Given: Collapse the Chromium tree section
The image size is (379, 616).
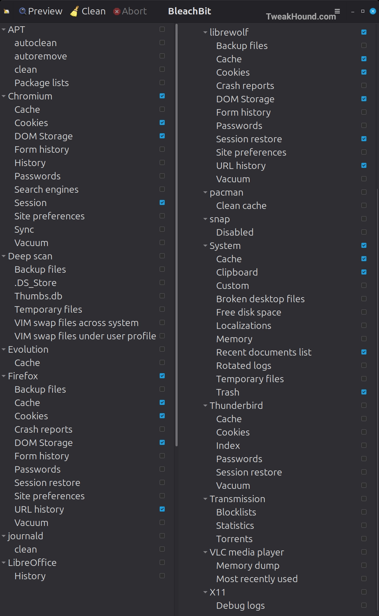Looking at the screenshot, I should click(4, 96).
